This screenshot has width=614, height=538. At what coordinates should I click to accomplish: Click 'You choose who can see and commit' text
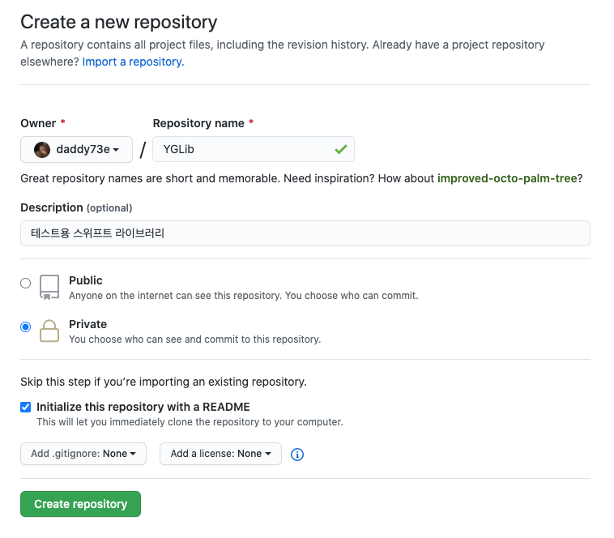195,339
